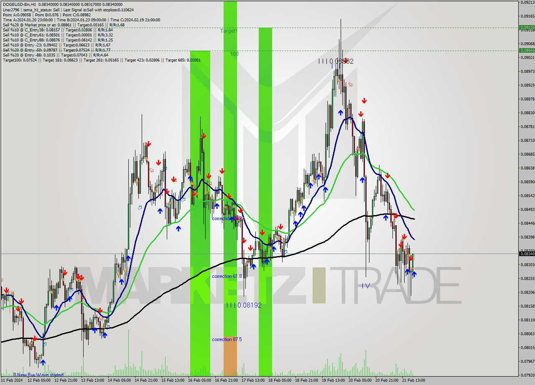Screen dimensions: 535x385
Task: Click the 'Time A:2024.01.20 23:00:00' line
Action: point(81,20)
